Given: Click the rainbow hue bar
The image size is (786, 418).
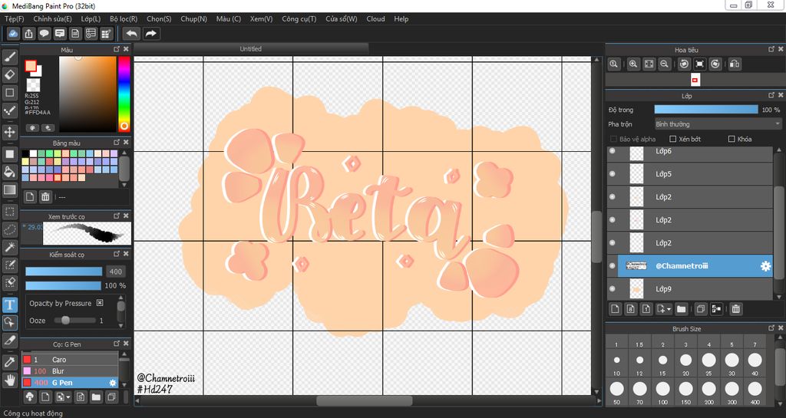Looking at the screenshot, I should (124, 94).
